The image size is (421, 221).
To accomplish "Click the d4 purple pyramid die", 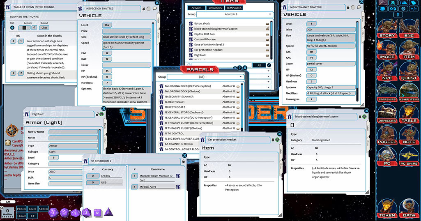I will click(x=108, y=212).
